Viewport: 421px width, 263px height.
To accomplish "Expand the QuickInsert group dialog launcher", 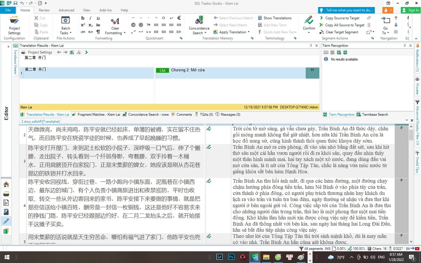I will (181, 38).
